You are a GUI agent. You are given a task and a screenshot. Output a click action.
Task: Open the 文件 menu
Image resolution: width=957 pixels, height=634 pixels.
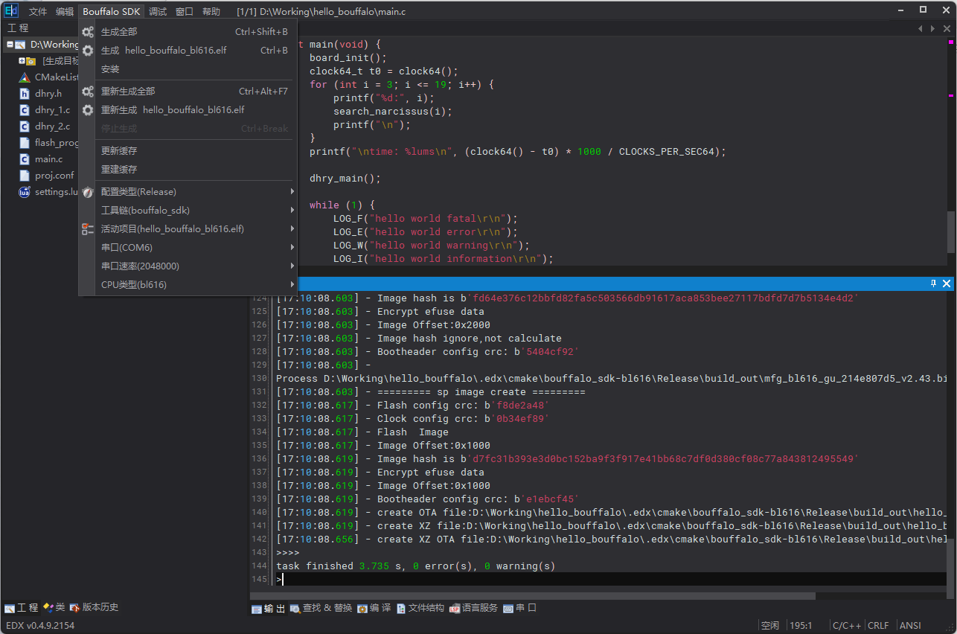[x=38, y=12]
